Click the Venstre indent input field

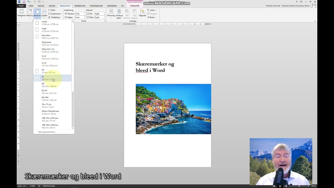[79, 14]
